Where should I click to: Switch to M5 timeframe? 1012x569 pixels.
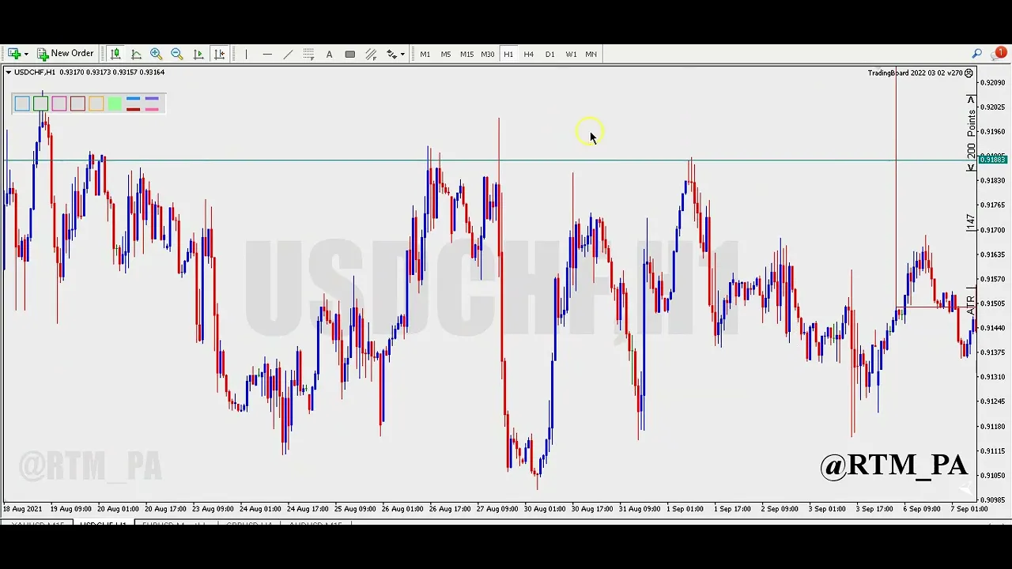pos(446,54)
